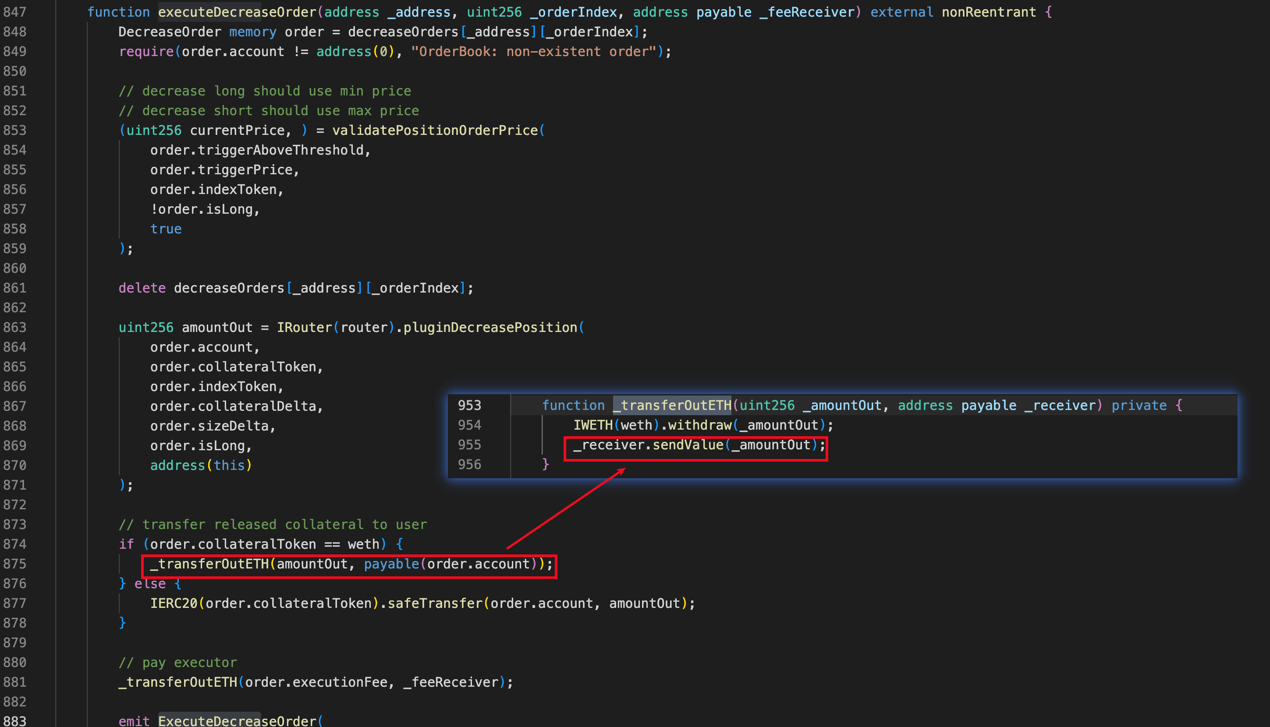The height and width of the screenshot is (727, 1270).
Task: Click the IRouter(router) cast on line 863
Action: coord(336,328)
